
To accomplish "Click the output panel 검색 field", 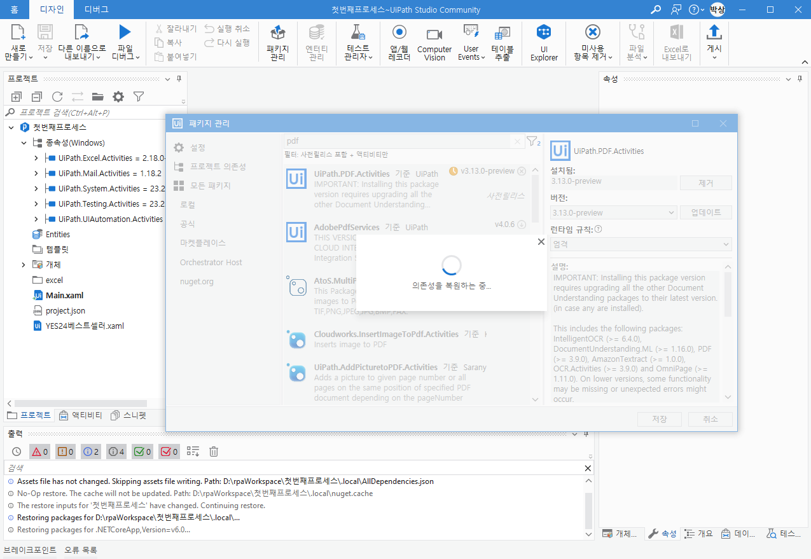I will pyautogui.click(x=293, y=468).
